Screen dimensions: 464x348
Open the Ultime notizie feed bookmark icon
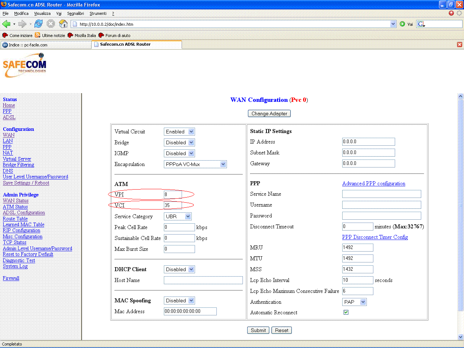pyautogui.click(x=38, y=35)
